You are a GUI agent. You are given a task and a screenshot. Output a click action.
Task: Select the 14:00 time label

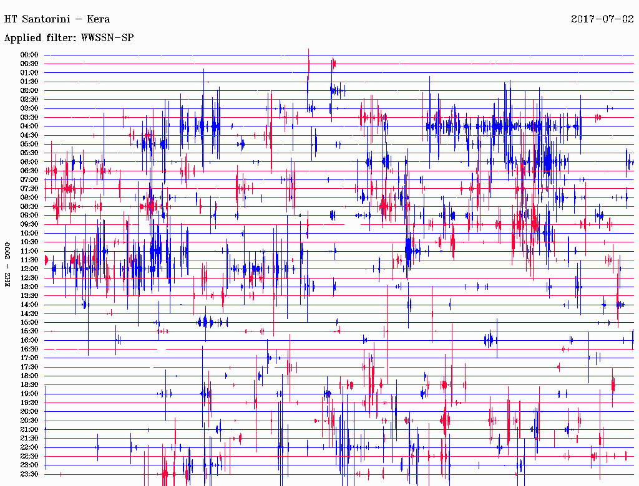[x=29, y=305]
